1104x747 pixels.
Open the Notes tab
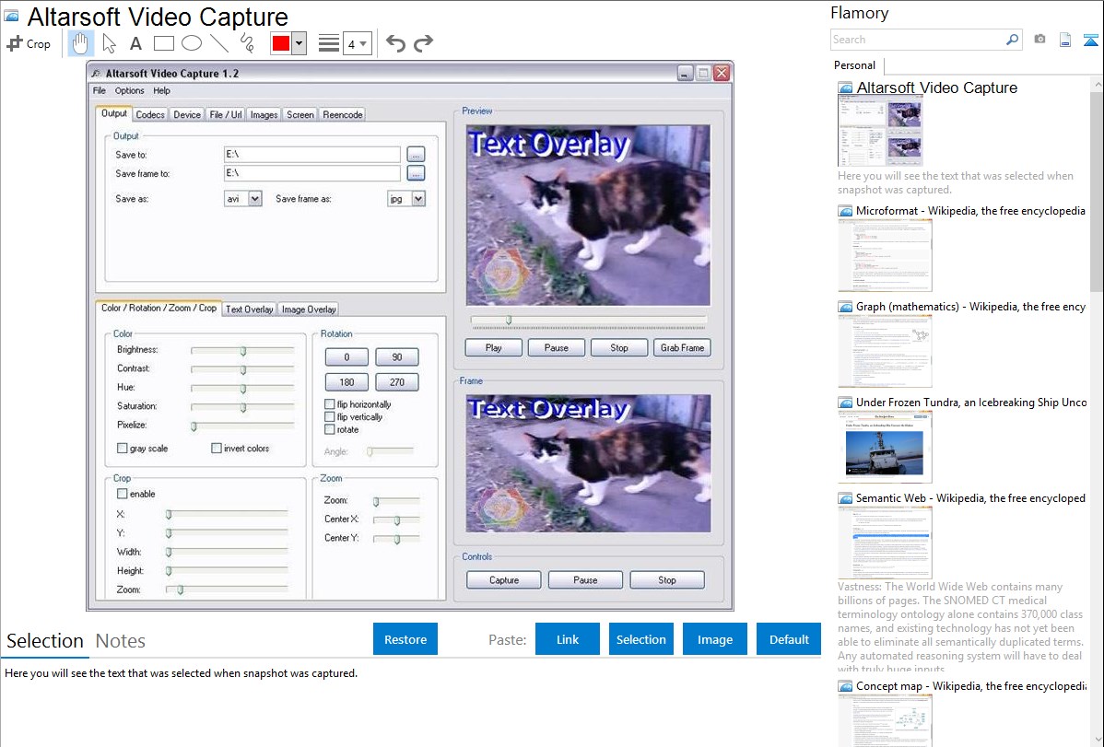point(121,641)
